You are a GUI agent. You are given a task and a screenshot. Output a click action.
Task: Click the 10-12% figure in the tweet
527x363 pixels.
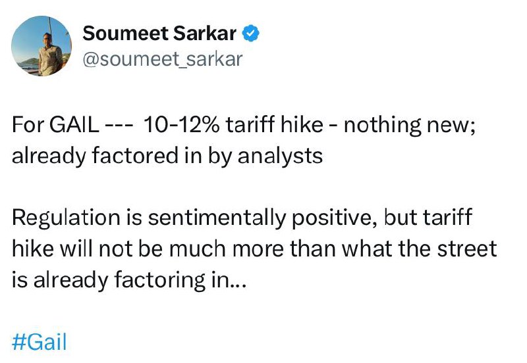182,125
